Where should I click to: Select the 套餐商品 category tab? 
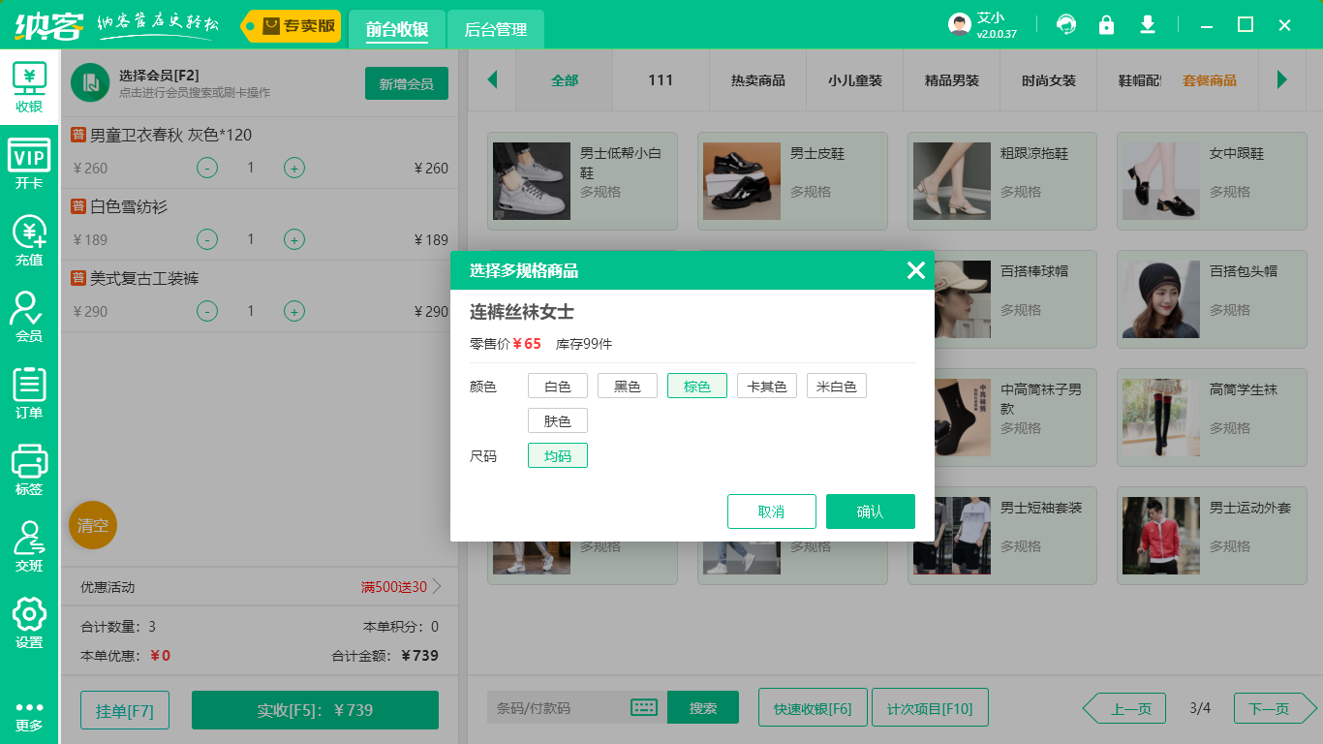coord(1210,80)
